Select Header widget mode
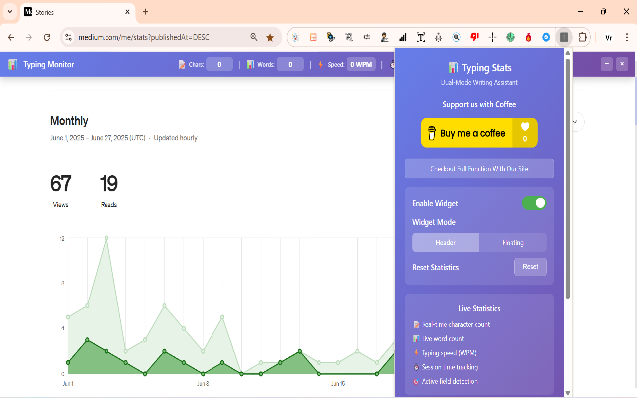 [445, 242]
